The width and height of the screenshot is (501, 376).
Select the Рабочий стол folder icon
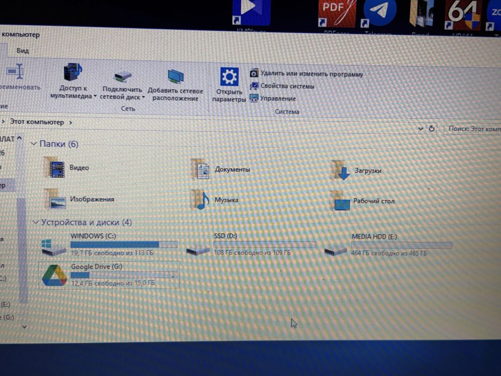tap(340, 201)
